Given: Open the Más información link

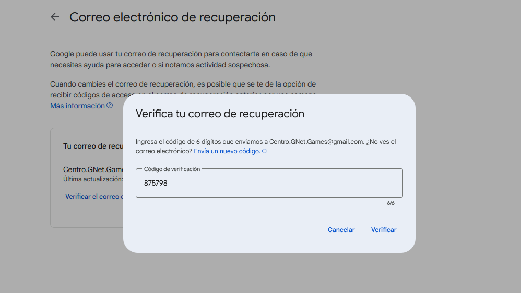Looking at the screenshot, I should [x=77, y=106].
